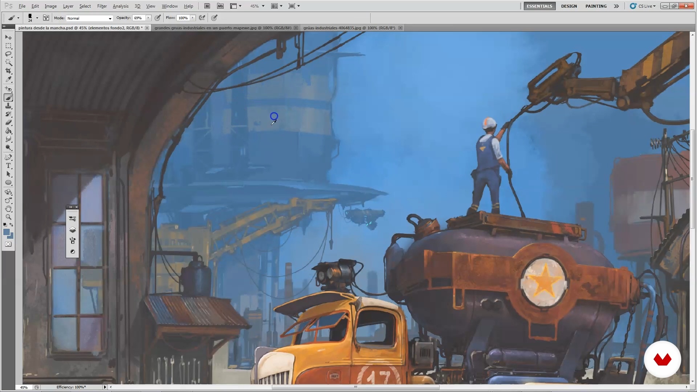The width and height of the screenshot is (697, 392).
Task: Select the 3D Camera Rotate tool
Action: (8, 200)
